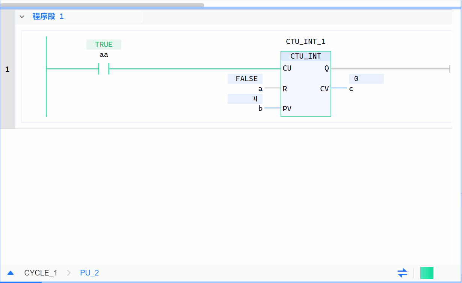Screen dimensions: 462x283
Task: Click the Q output pin of the counter
Action: (326, 68)
